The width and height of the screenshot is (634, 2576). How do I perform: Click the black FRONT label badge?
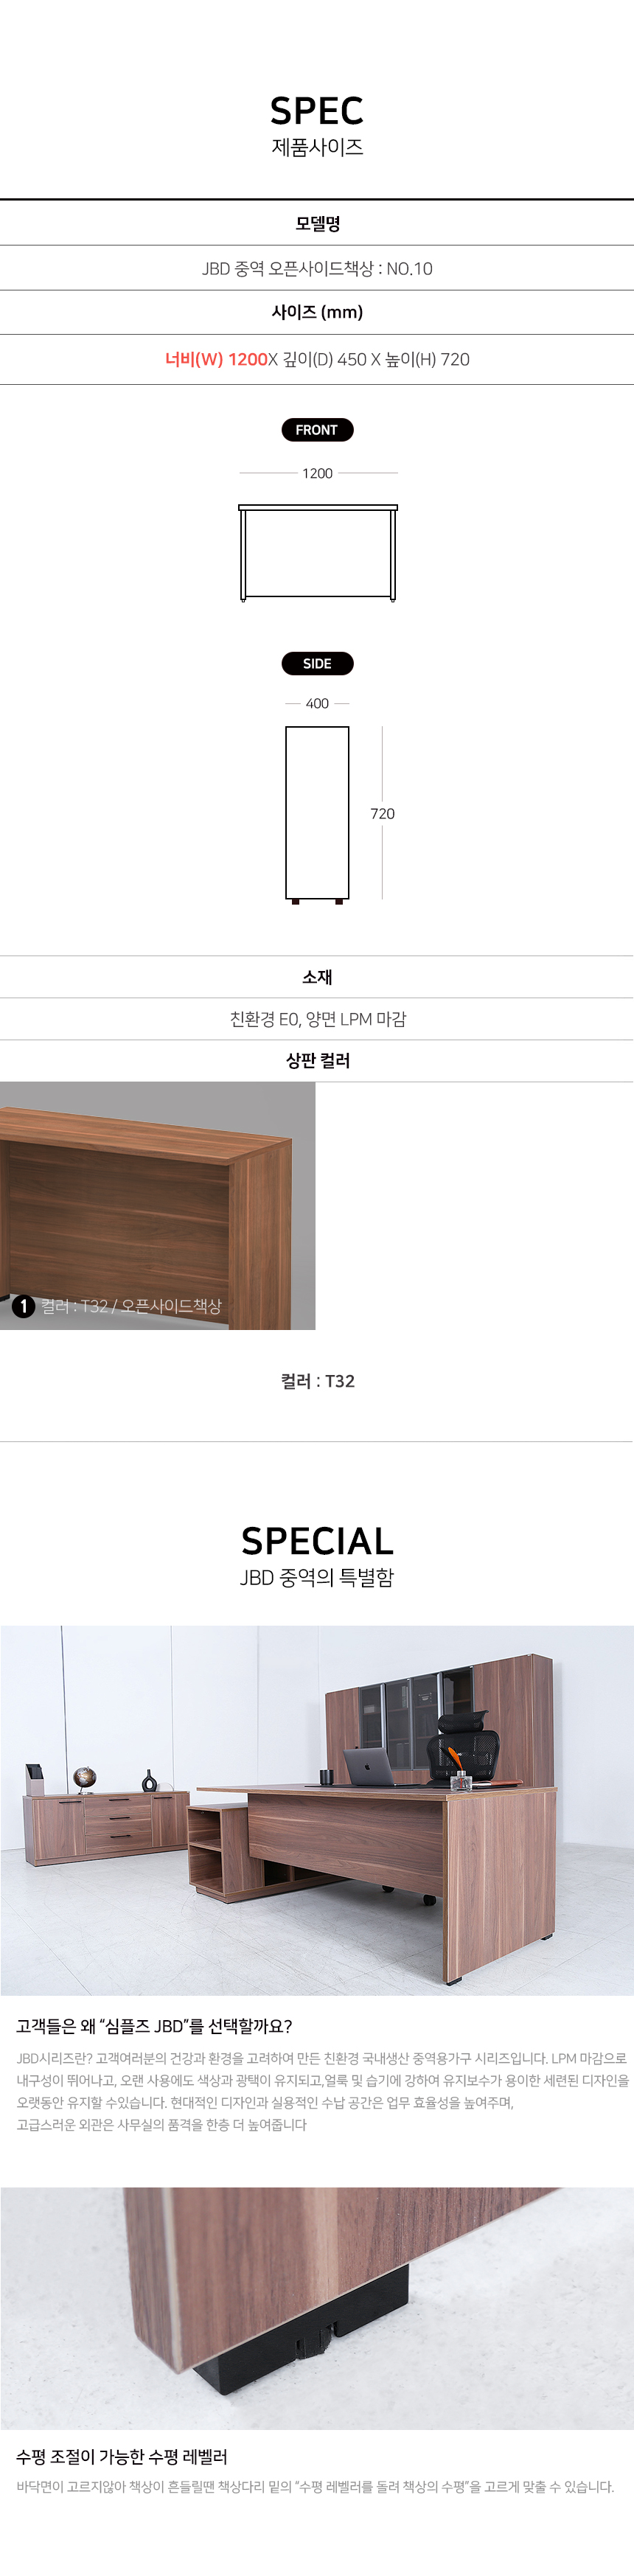[317, 430]
